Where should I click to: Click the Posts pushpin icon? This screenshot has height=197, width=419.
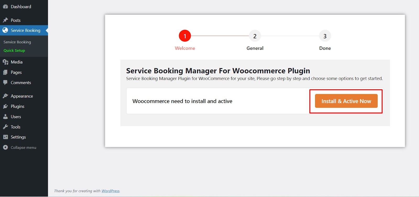click(x=5, y=20)
